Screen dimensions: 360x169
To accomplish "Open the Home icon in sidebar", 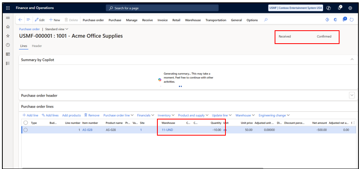I will (8, 27).
